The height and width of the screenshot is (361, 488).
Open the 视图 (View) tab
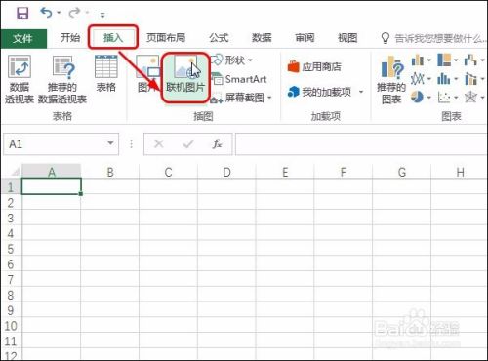pos(347,38)
